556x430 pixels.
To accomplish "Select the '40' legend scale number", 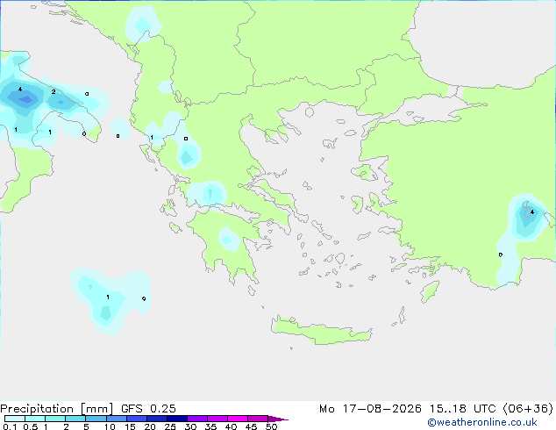I will [x=231, y=426].
